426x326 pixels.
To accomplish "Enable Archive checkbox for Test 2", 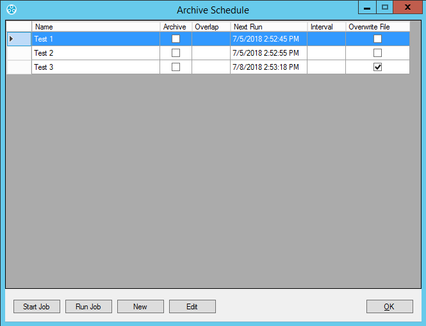I will click(176, 53).
